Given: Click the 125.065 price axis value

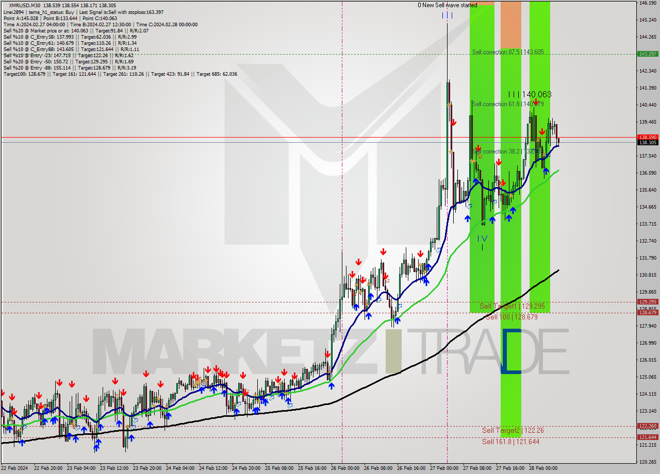Looking at the screenshot, I should point(648,377).
